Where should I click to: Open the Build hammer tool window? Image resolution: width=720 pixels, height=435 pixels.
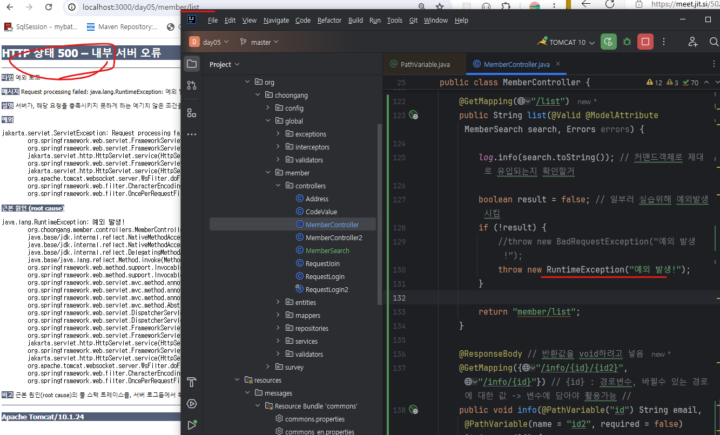click(192, 382)
